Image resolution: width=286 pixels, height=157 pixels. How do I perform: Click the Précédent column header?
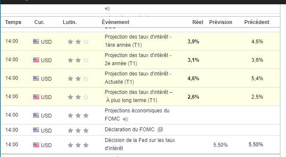point(257,22)
